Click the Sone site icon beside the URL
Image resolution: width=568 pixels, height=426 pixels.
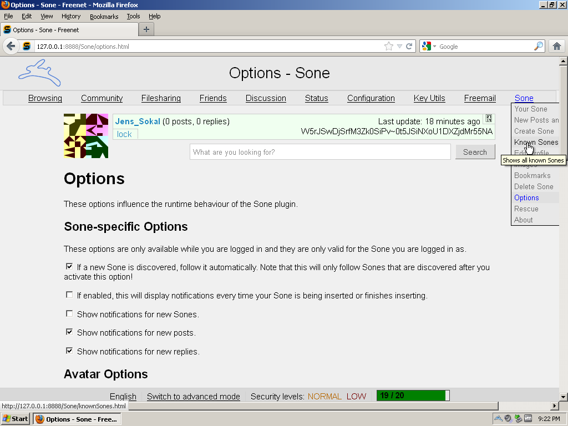(27, 47)
